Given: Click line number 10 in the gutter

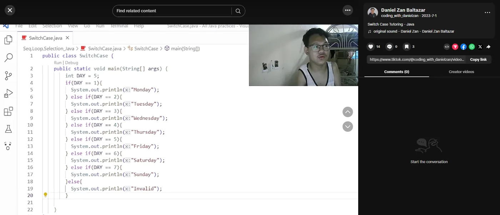Looking at the screenshot, I should (x=30, y=125).
